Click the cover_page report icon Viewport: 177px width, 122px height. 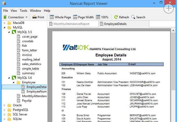pyautogui.click(x=19, y=37)
